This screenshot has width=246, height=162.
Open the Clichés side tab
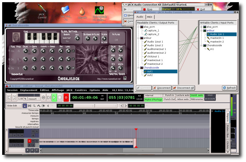pyautogui.click(x=228, y=145)
